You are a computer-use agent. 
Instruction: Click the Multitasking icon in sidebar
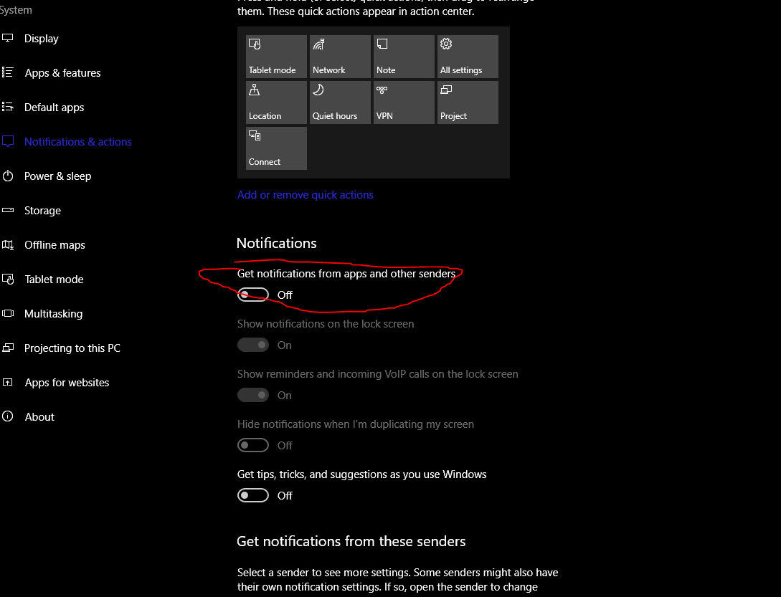click(7, 313)
